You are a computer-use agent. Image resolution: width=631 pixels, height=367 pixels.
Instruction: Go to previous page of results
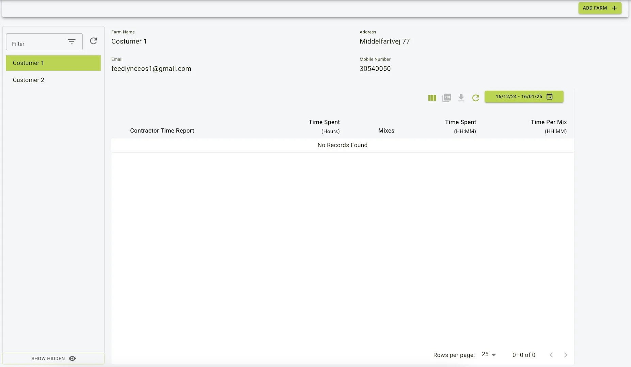pos(551,355)
